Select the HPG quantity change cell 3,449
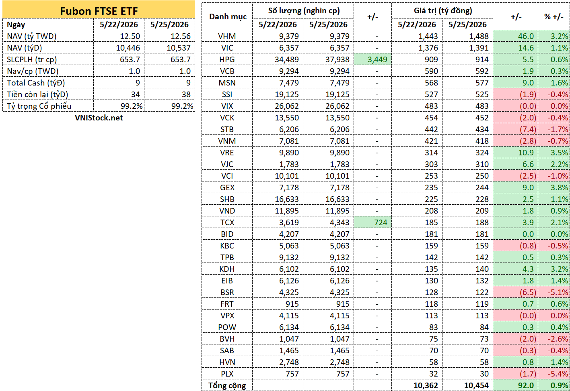The image size is (570, 391). coord(372,59)
